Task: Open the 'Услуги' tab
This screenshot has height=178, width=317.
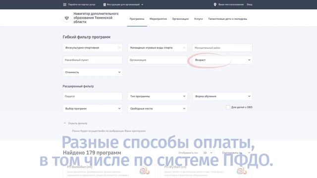Action: pos(198,19)
